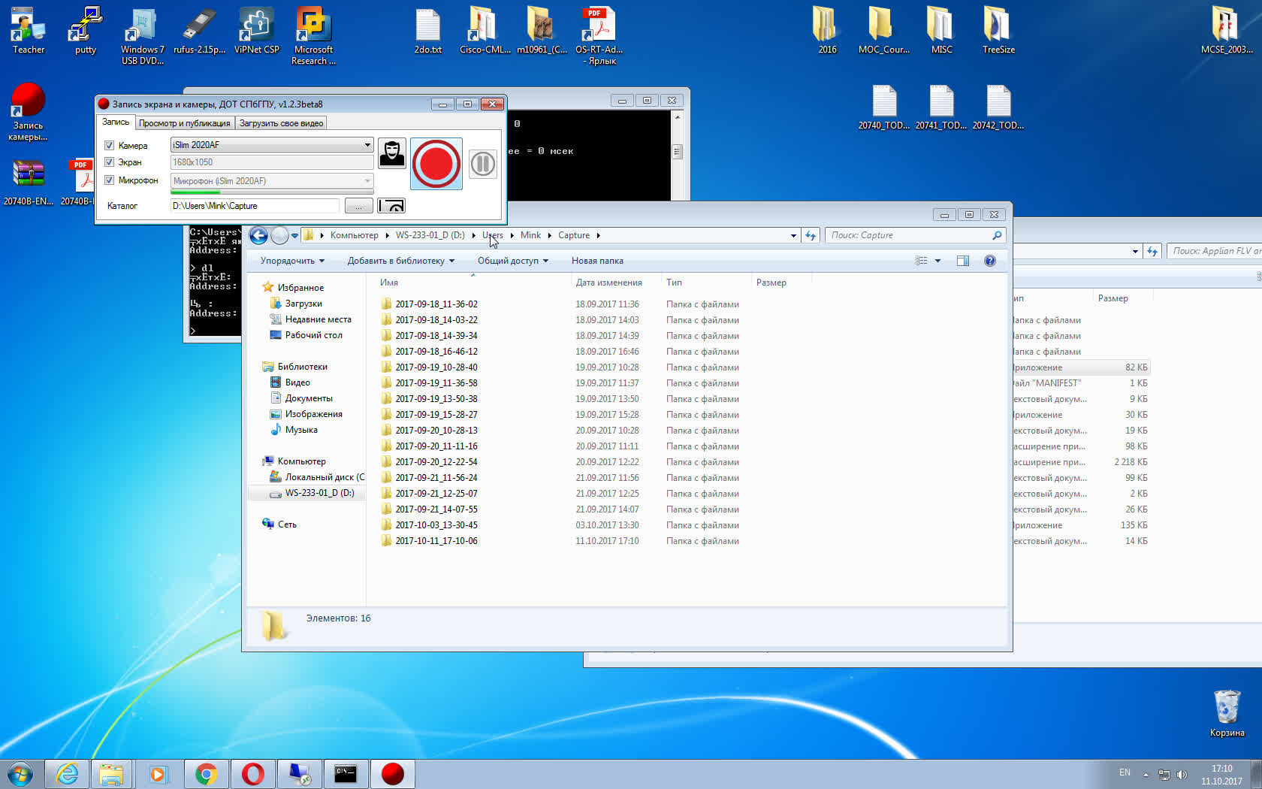Click the Windows Start button
Screen dimensions: 1262x789
tap(20, 774)
